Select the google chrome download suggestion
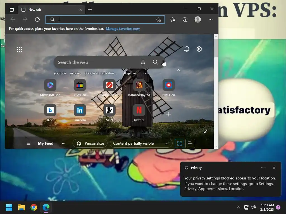Screen dimensions: 286x214 pos(101,73)
